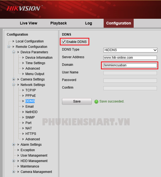Open the DDNS Type dropdown
Viewport: 161px width, 177px height.
click(x=130, y=50)
